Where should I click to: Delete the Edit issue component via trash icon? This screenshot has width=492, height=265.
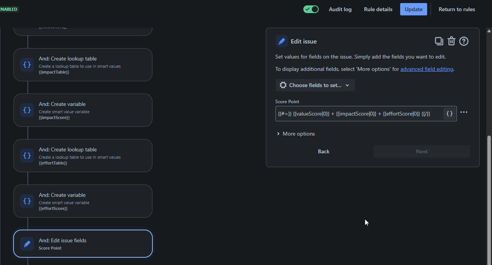[451, 41]
